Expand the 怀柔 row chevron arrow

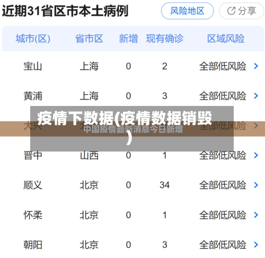[256, 215]
